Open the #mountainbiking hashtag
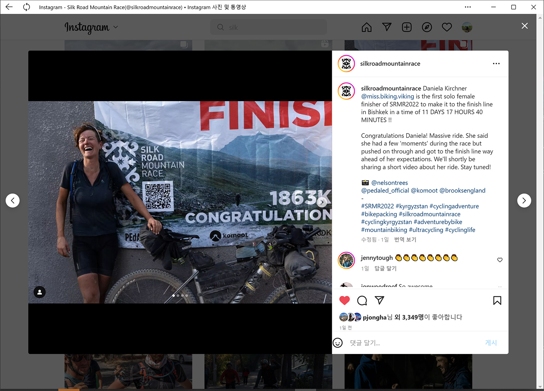544x391 pixels. pyautogui.click(x=384, y=230)
